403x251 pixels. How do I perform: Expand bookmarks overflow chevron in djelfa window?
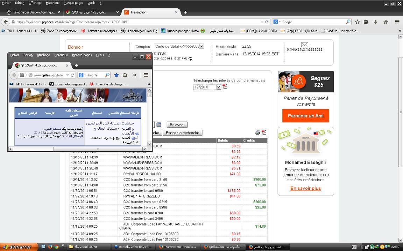point(149,84)
